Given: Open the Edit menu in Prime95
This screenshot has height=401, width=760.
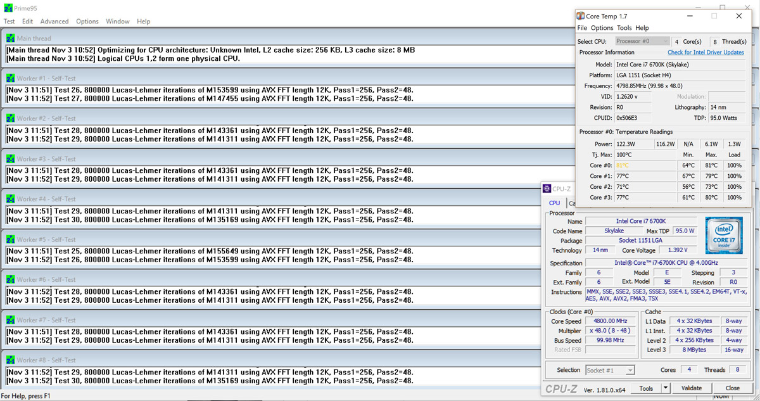Looking at the screenshot, I should [27, 22].
